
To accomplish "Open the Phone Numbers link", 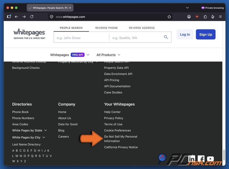I will 23,118.
